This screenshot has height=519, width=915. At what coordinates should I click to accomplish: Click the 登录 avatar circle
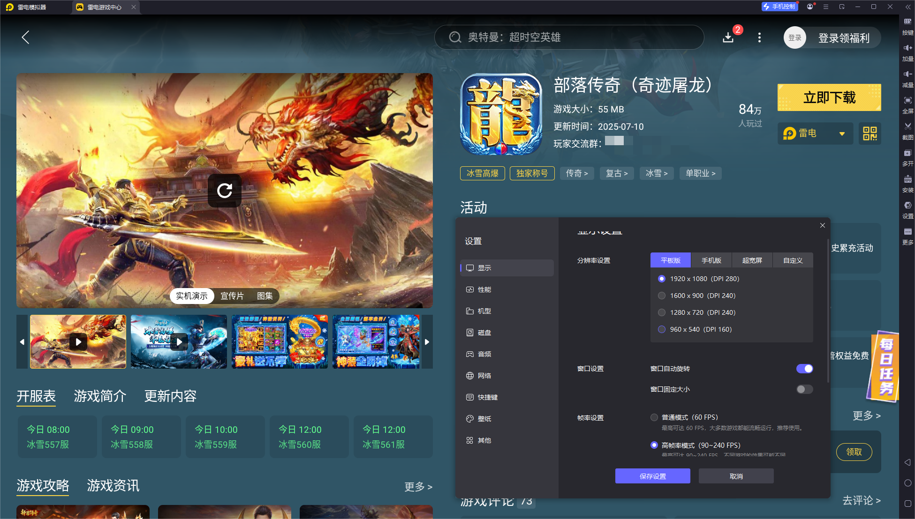coord(795,38)
